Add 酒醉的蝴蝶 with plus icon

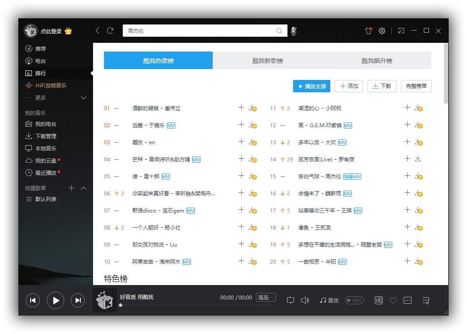point(241,108)
